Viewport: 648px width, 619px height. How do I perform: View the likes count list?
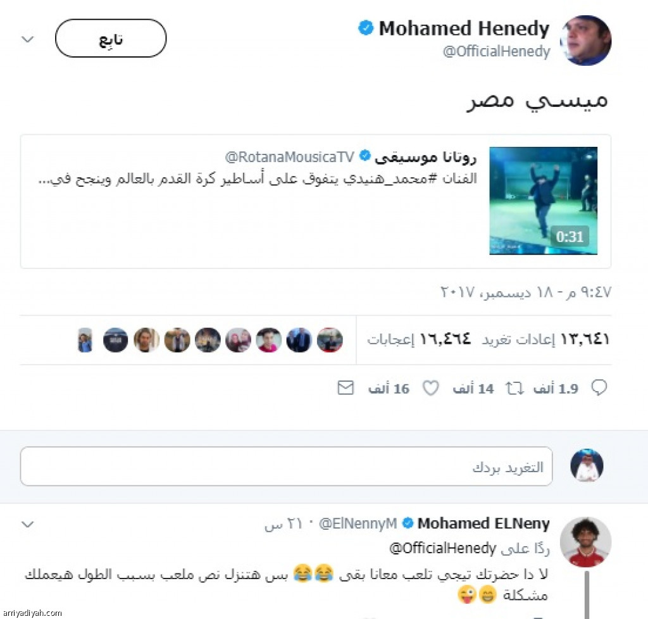419,339
